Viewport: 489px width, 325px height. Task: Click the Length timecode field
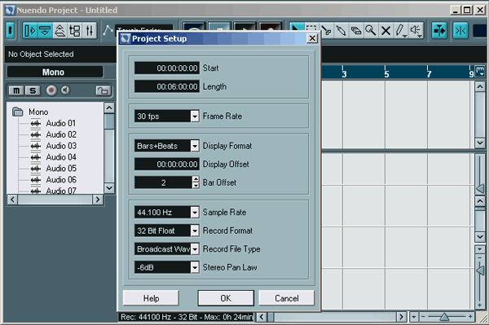pos(167,86)
